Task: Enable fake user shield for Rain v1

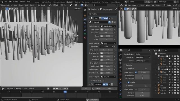Action: pyautogui.click(x=109, y=22)
